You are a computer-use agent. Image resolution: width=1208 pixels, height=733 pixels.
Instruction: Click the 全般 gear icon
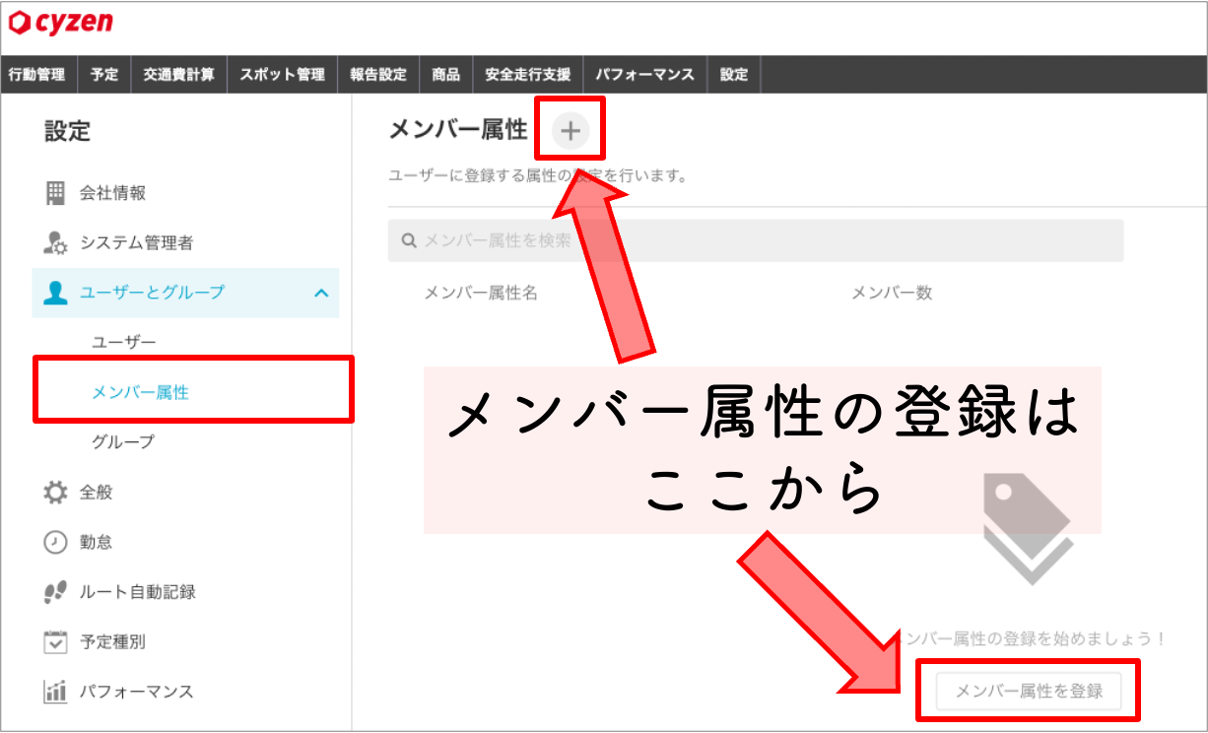[56, 492]
